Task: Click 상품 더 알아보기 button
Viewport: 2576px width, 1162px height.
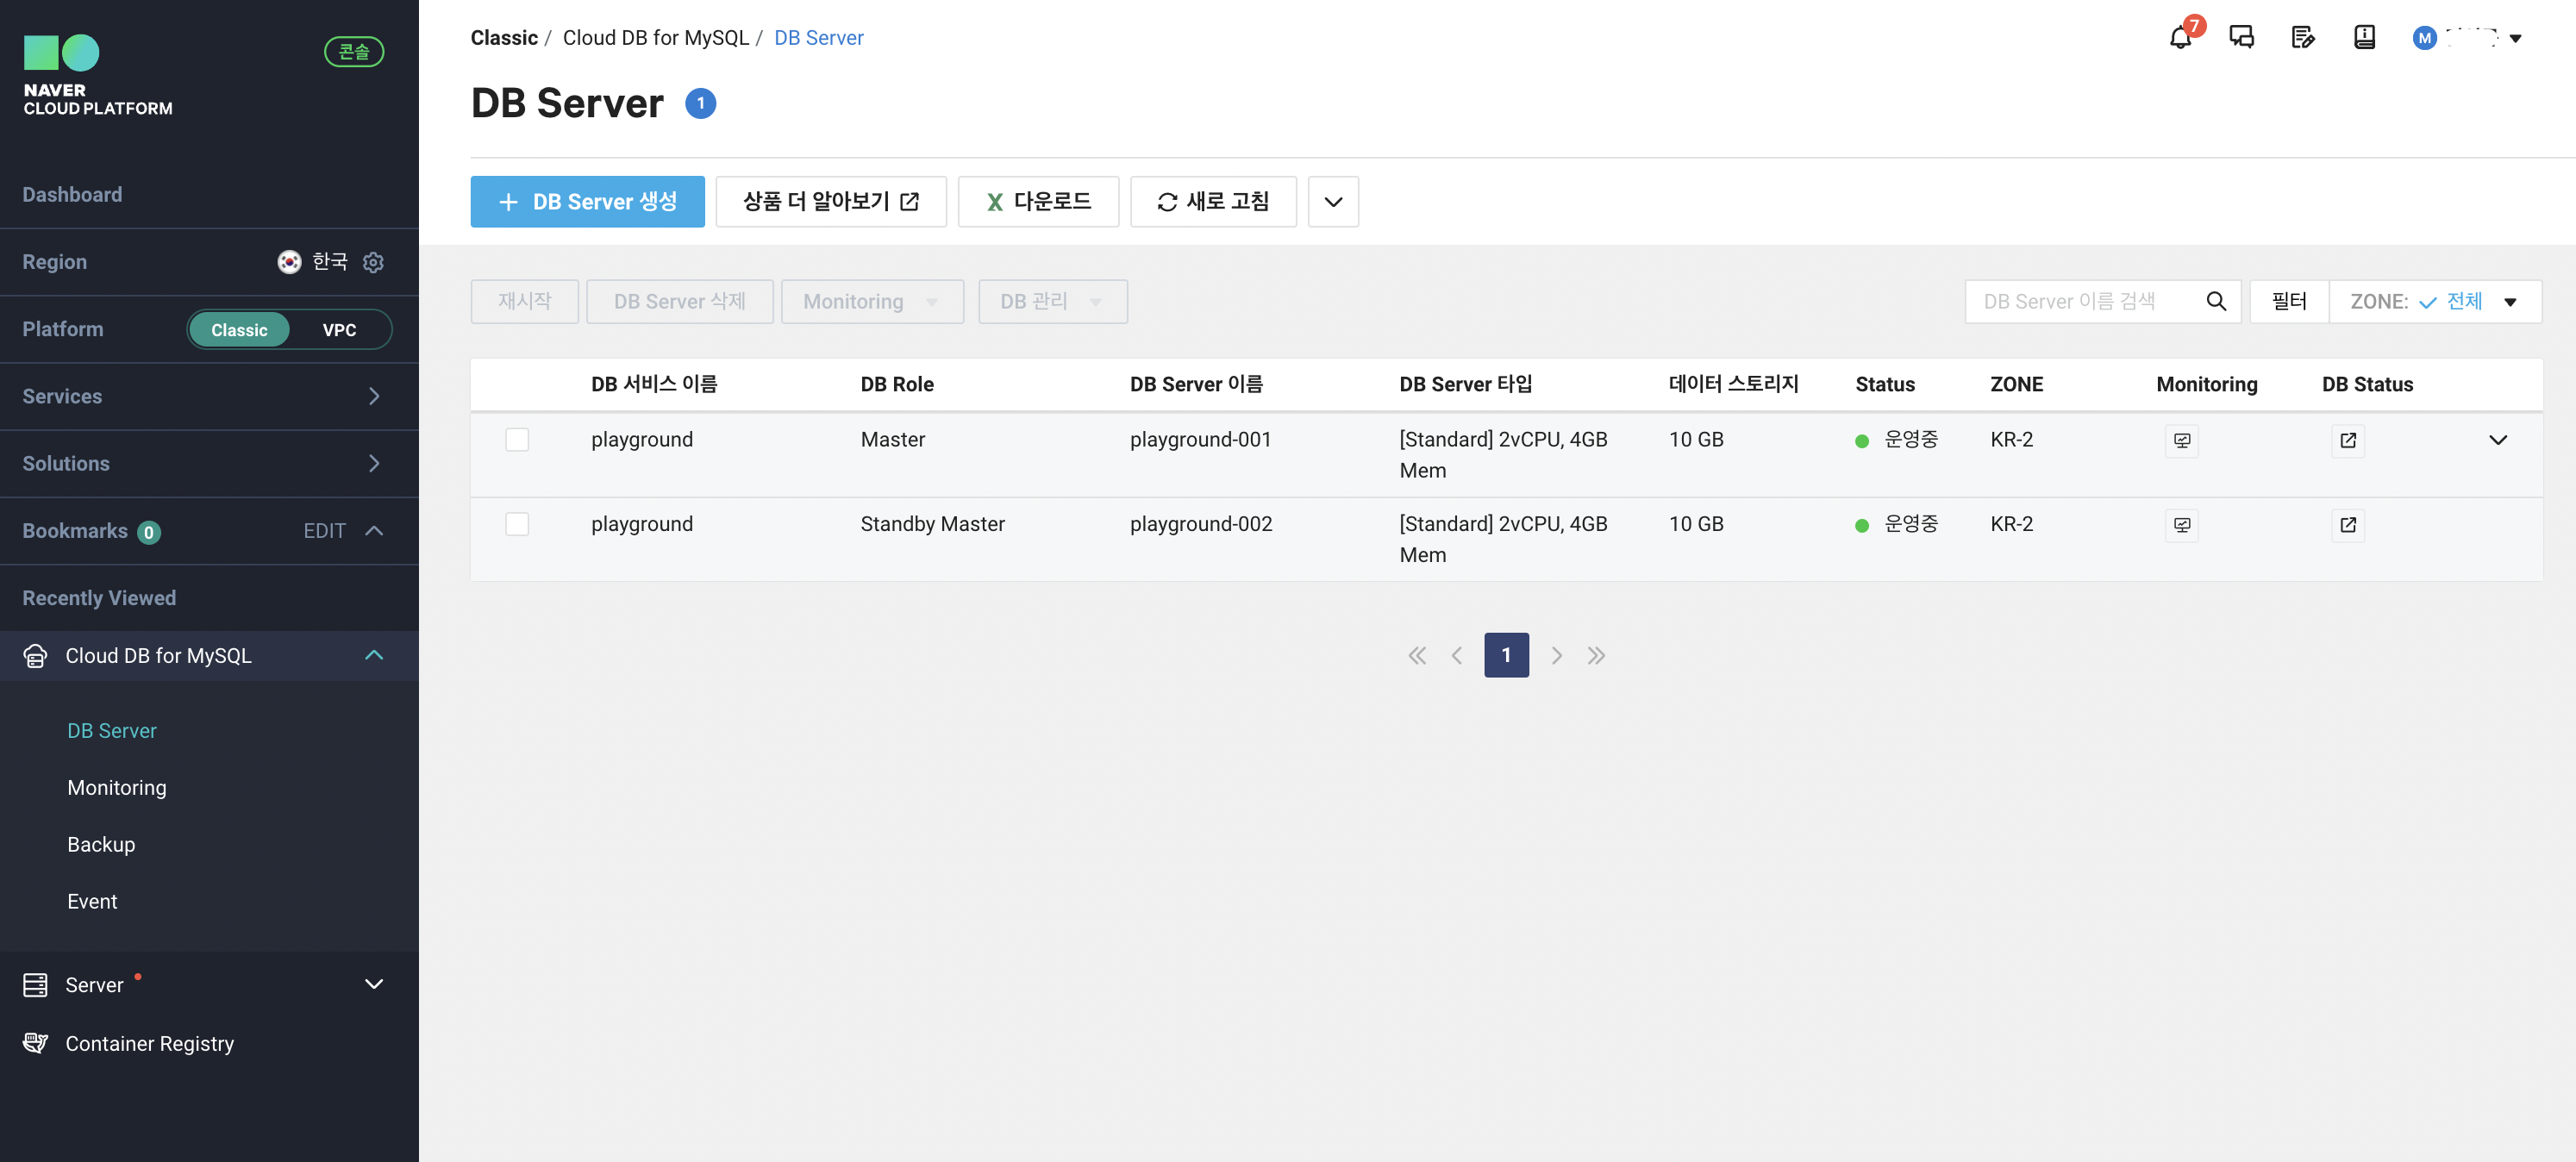Action: (x=830, y=202)
